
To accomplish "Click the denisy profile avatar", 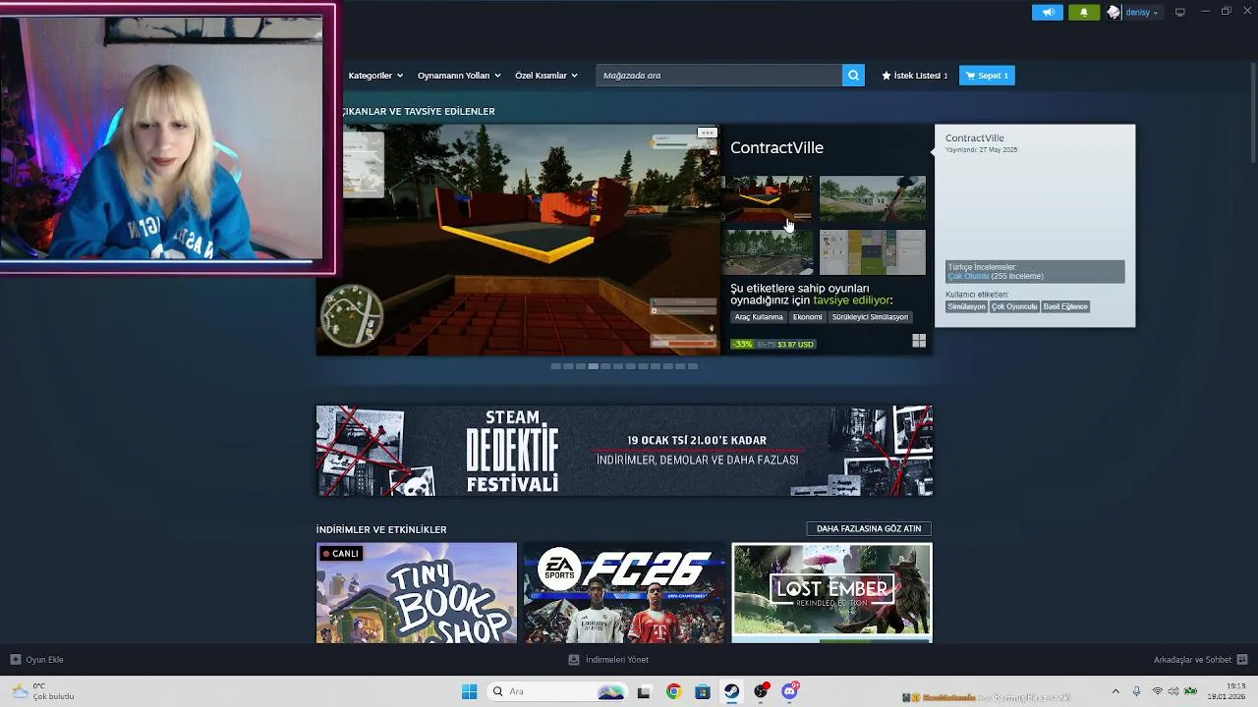I will click(x=1114, y=12).
